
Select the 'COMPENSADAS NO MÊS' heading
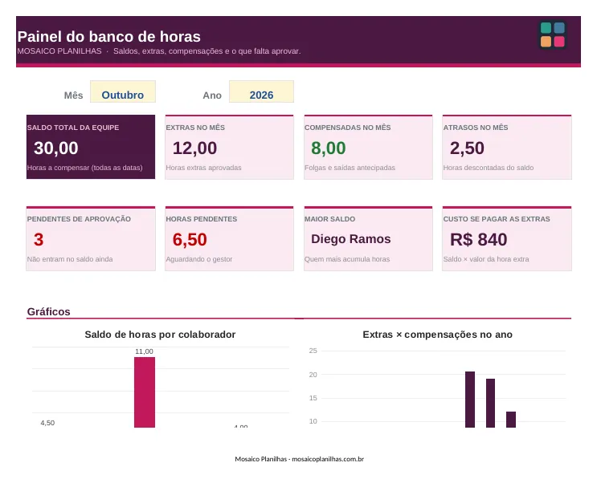pos(348,128)
